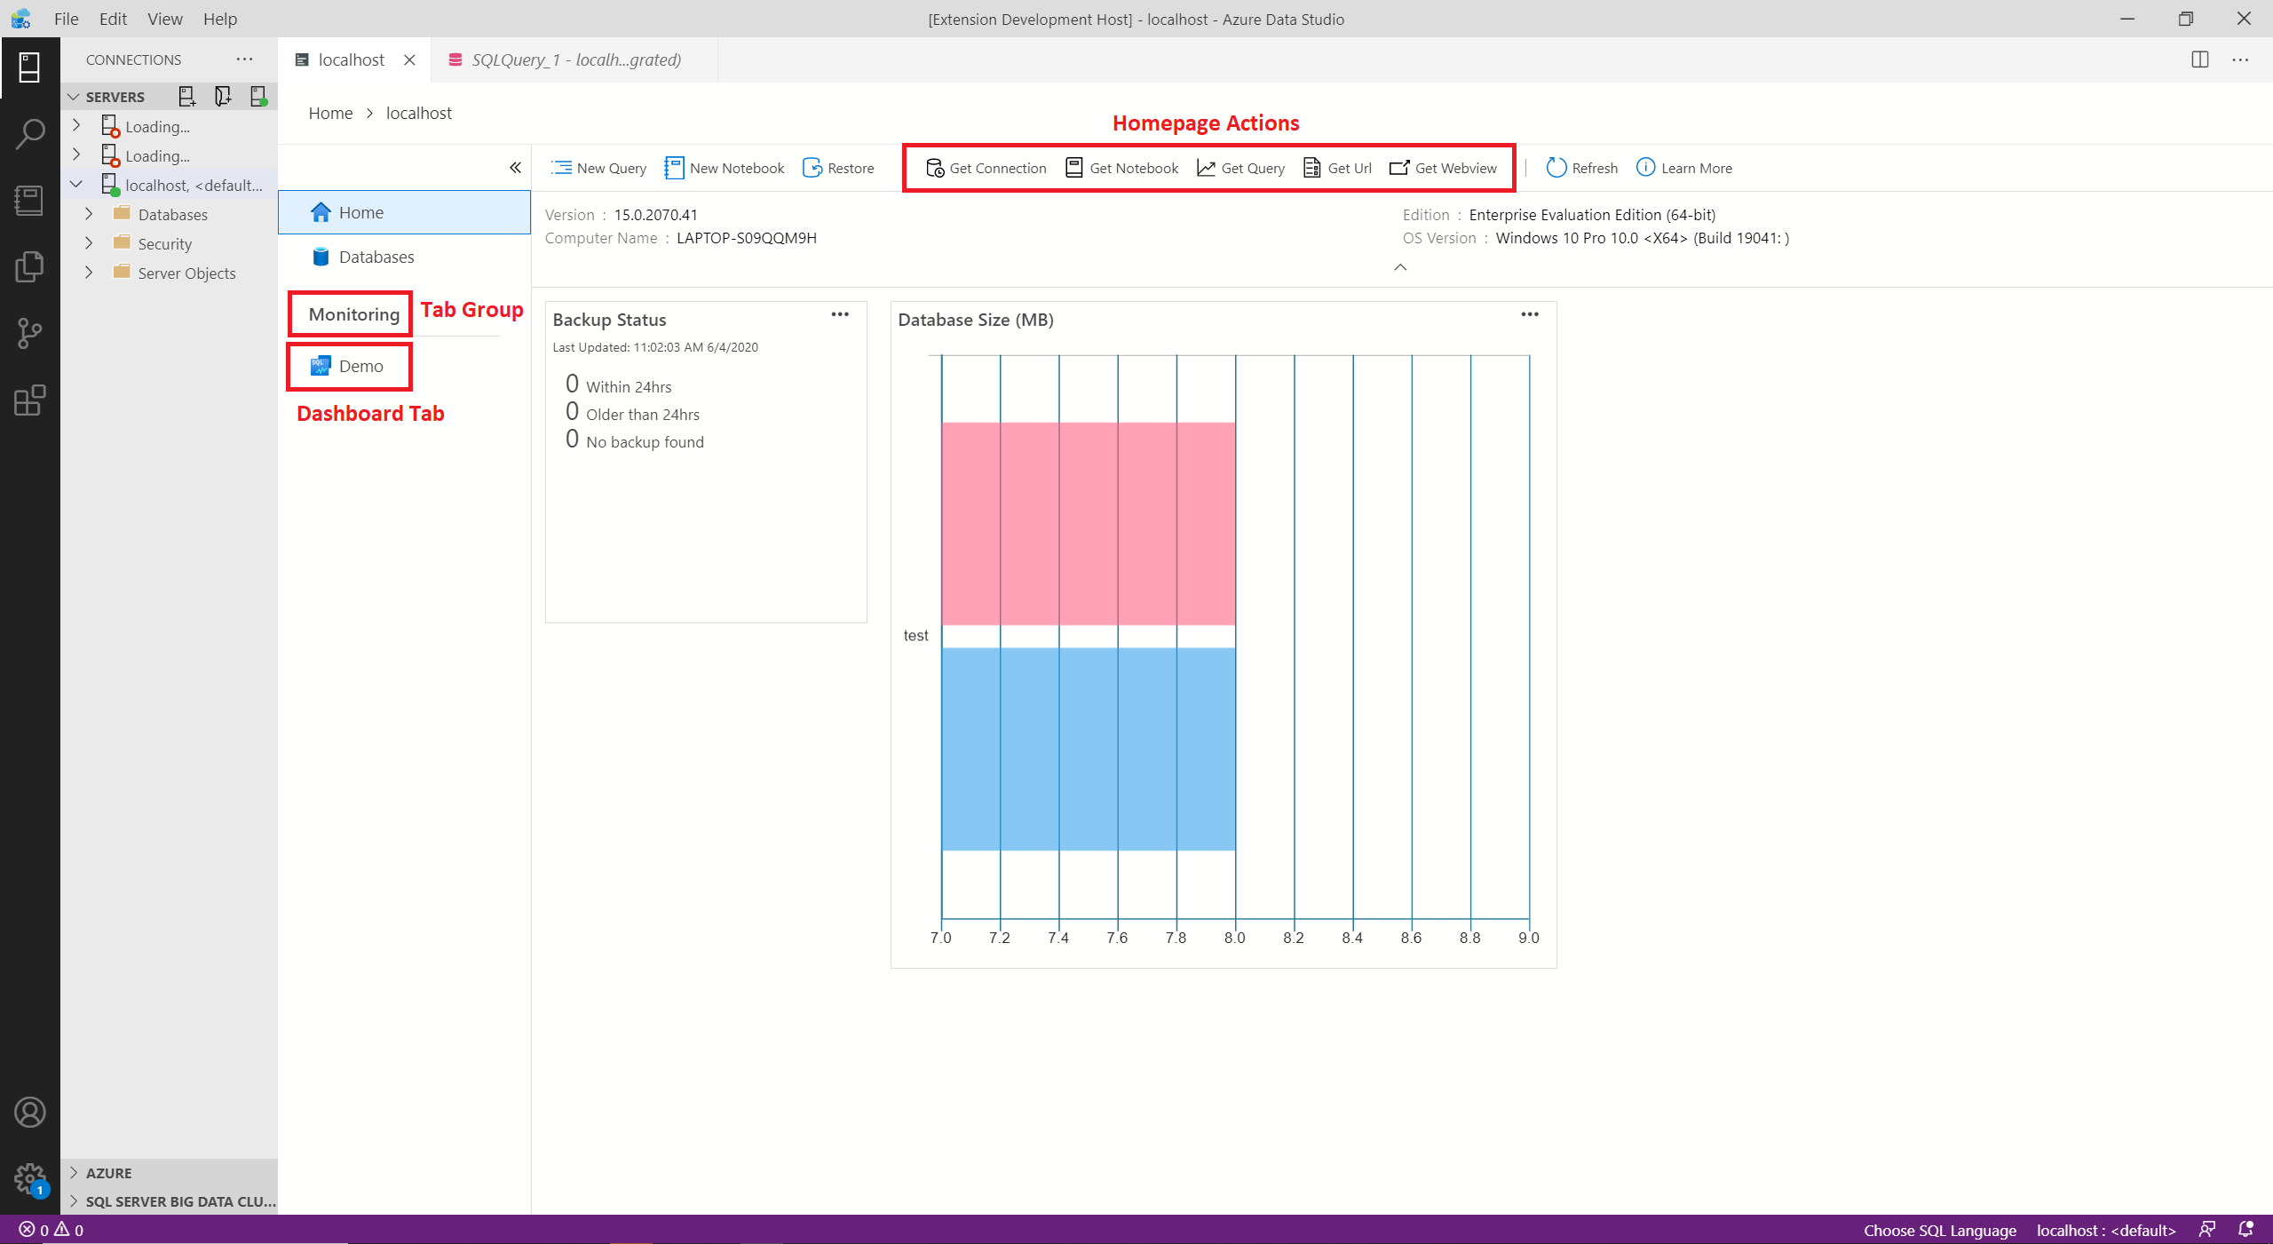Viewport: 2273px width, 1244px height.
Task: Show errors and warnings count in status bar
Action: point(51,1230)
